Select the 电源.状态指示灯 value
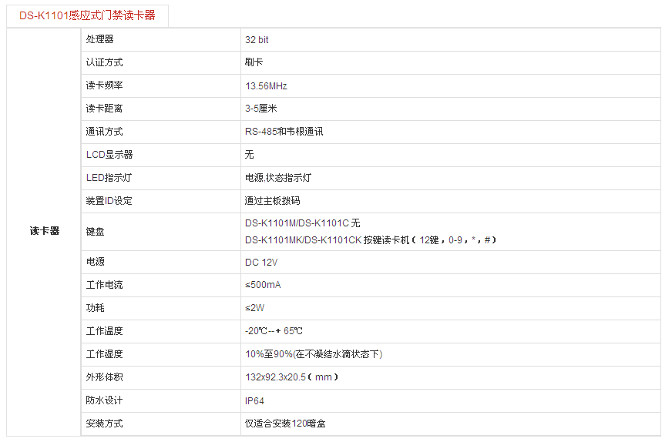The height and width of the screenshot is (442, 672). (277, 178)
